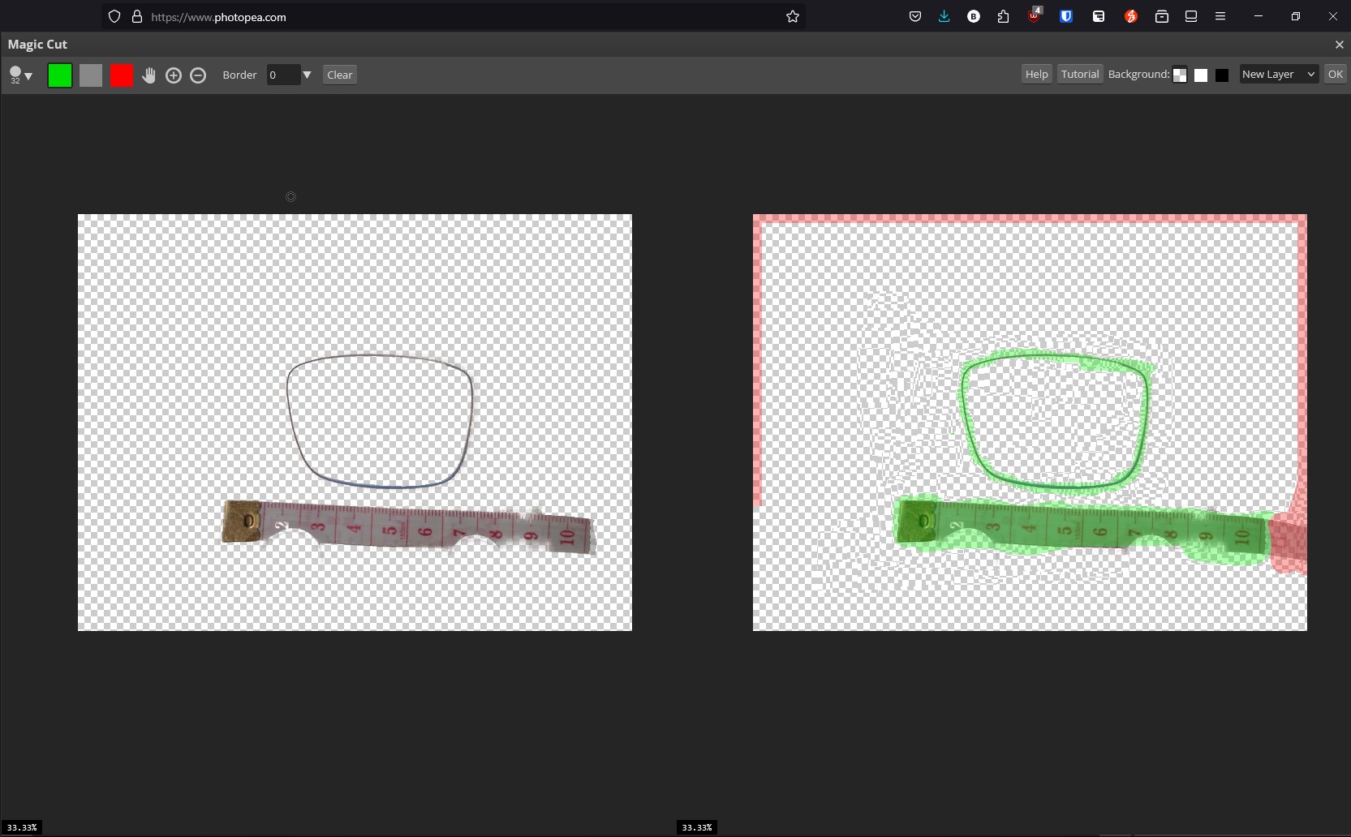1351x837 pixels.
Task: Open the Border value dropdown arrow
Action: pyautogui.click(x=307, y=75)
